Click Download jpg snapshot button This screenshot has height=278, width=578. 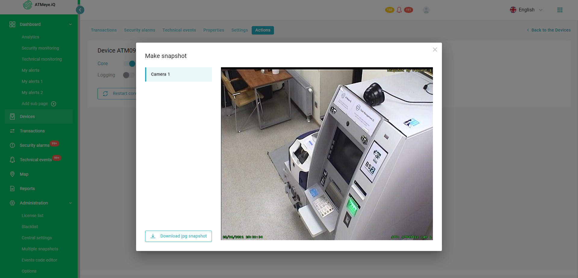pyautogui.click(x=178, y=236)
